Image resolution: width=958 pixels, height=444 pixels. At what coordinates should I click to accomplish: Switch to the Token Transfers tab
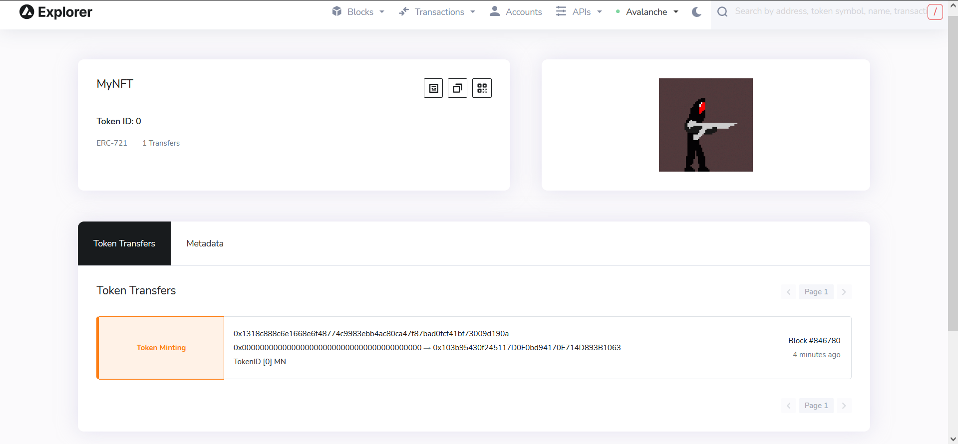click(124, 243)
